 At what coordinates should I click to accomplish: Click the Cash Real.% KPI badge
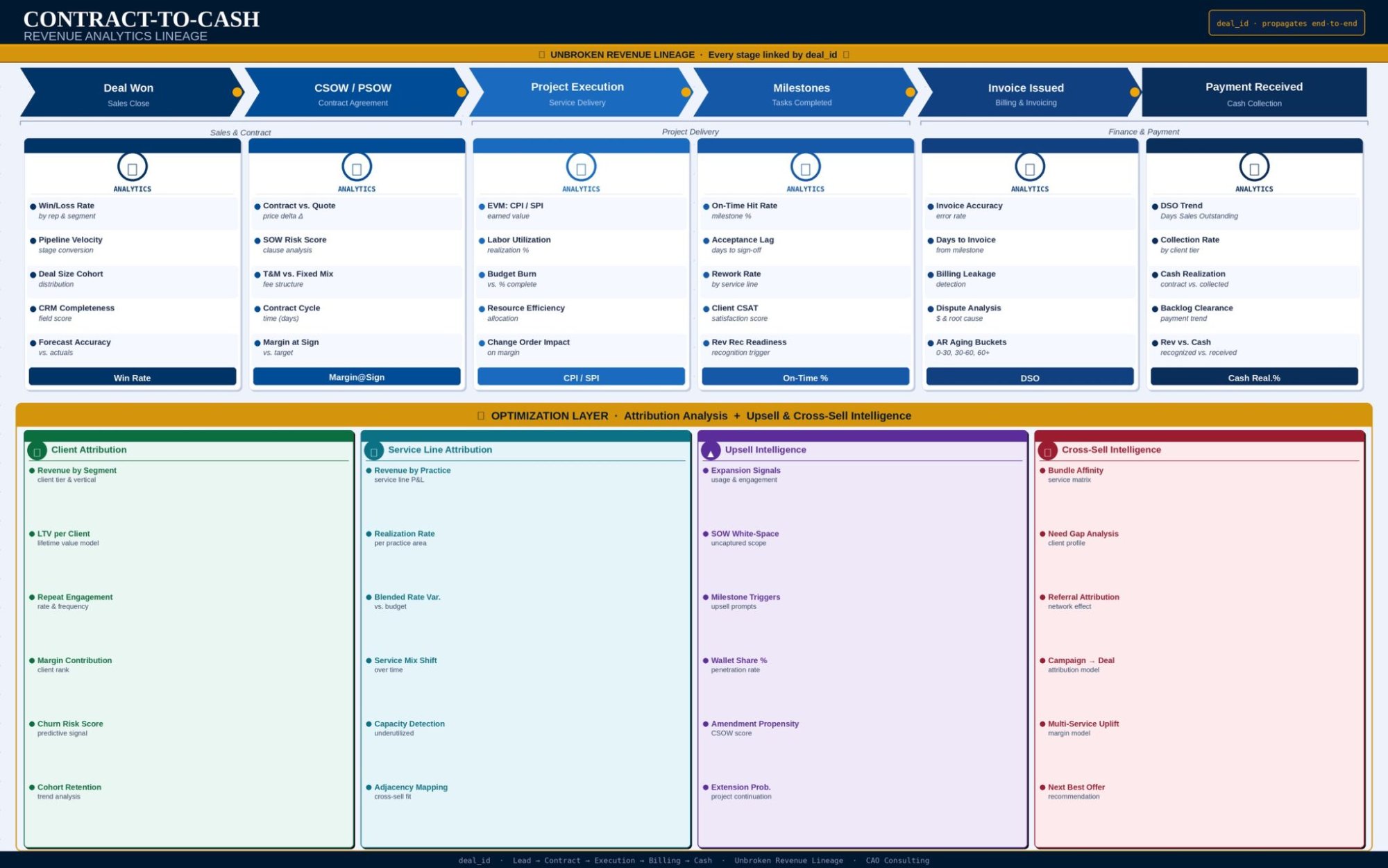[x=1253, y=377]
